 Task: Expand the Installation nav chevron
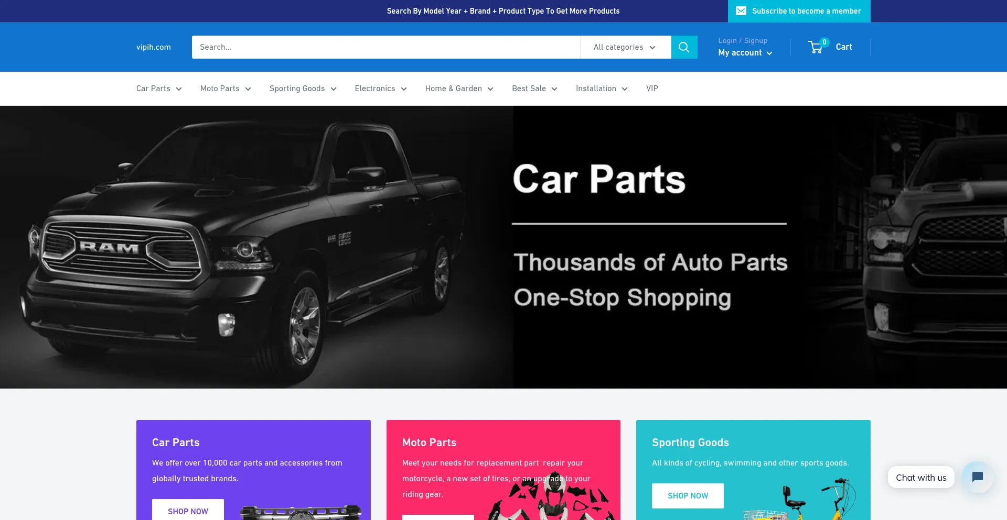click(625, 89)
